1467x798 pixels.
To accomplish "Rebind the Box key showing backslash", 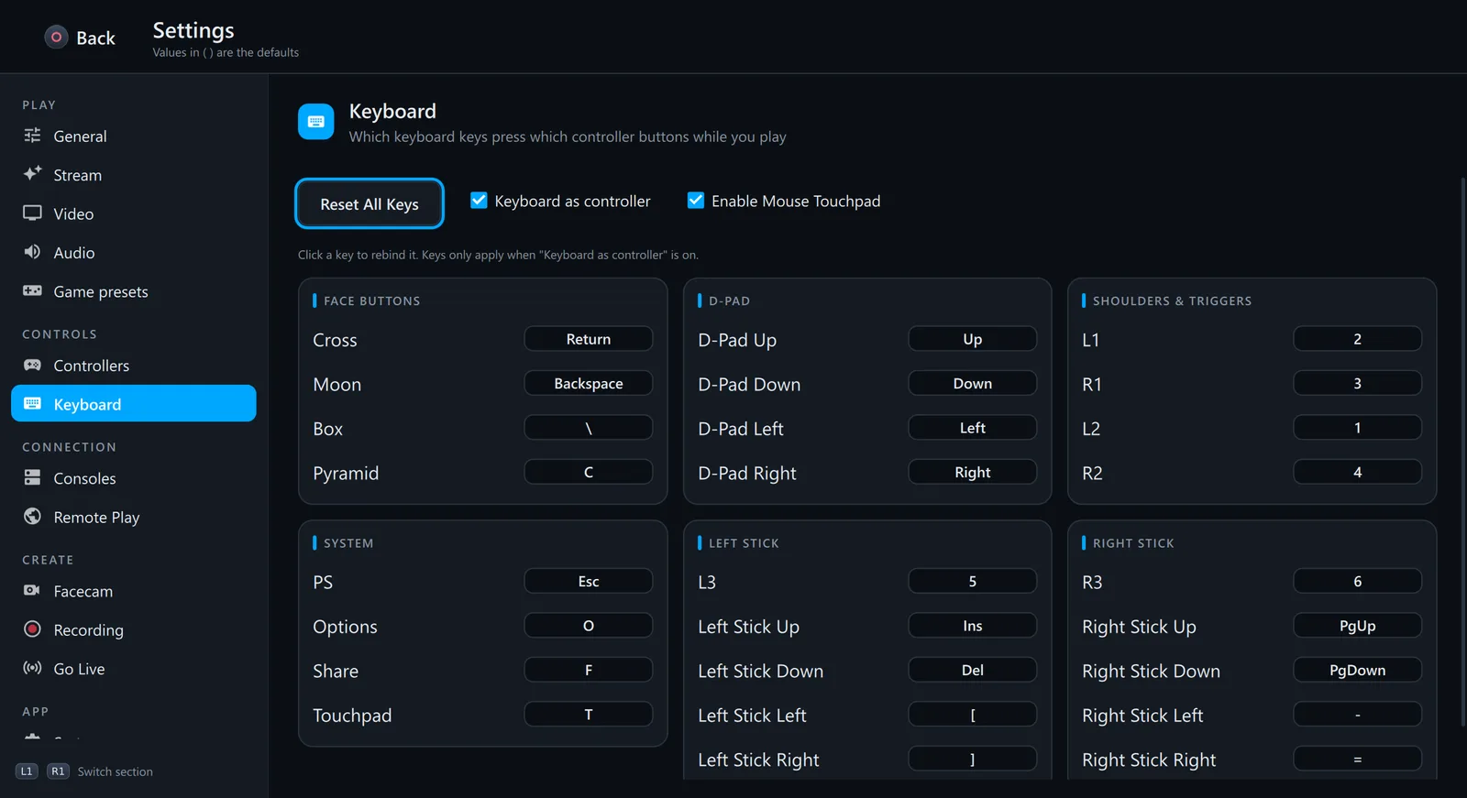I will 589,428.
